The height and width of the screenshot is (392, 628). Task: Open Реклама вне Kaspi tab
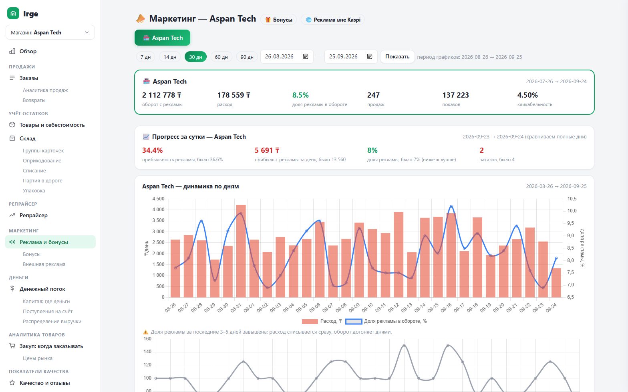[x=333, y=20]
